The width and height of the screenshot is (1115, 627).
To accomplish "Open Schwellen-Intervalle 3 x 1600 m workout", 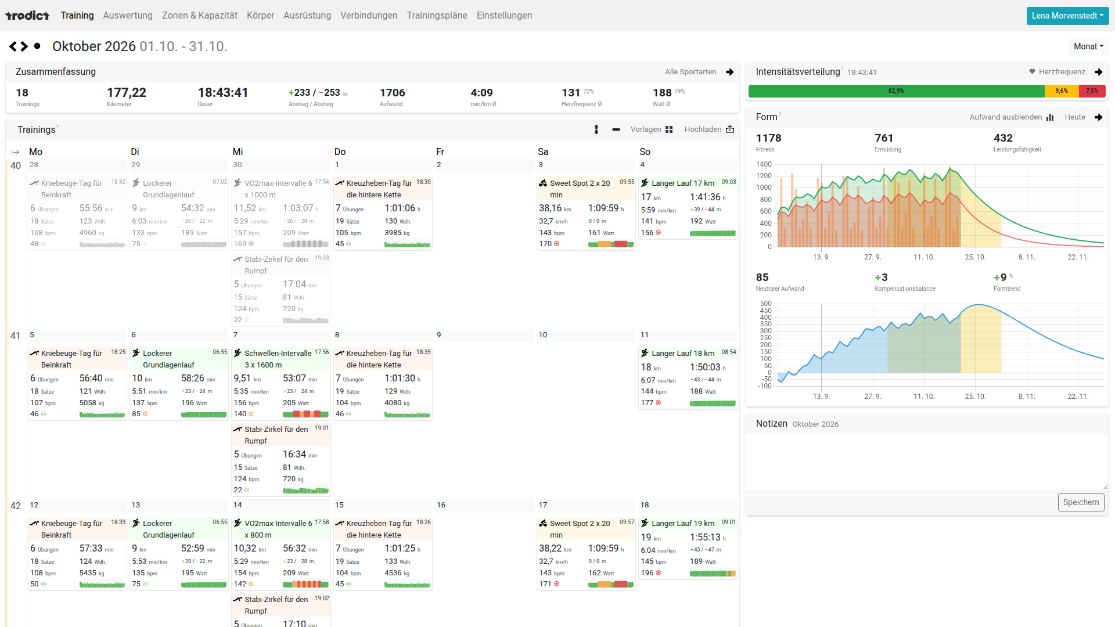I will [281, 383].
